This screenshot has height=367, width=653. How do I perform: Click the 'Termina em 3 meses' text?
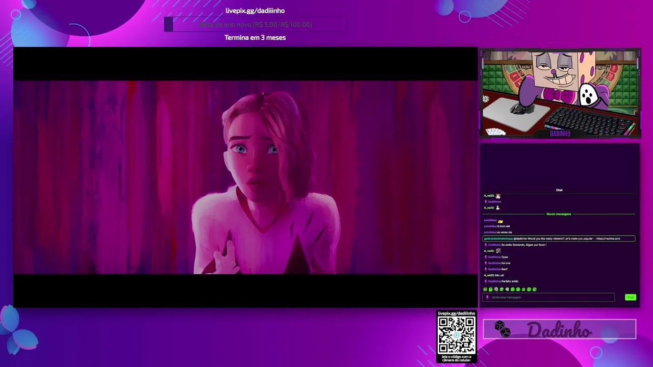pyautogui.click(x=255, y=38)
